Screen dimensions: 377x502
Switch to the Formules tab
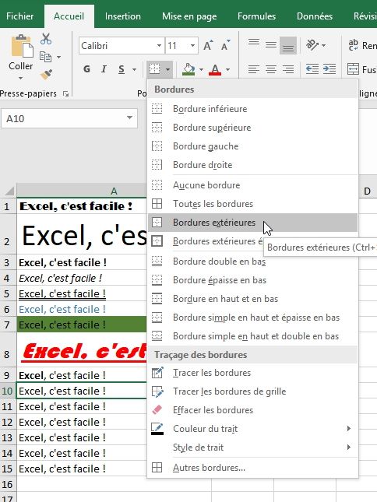pyautogui.click(x=256, y=16)
